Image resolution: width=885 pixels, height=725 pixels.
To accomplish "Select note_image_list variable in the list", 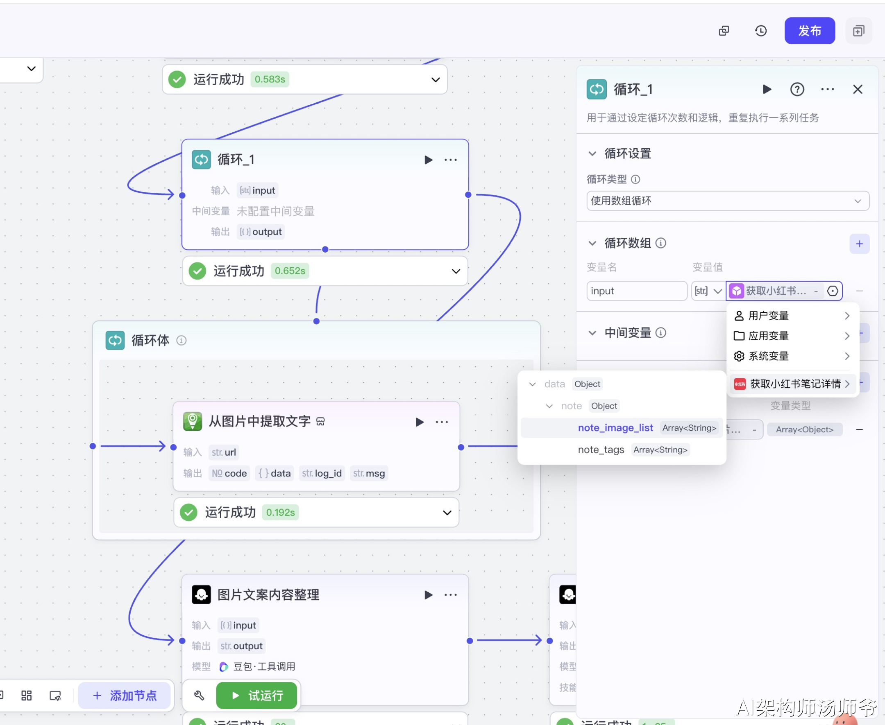I will [x=615, y=428].
